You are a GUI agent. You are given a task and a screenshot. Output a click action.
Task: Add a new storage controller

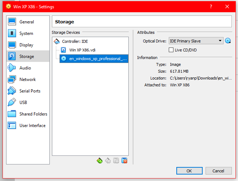(x=100, y=160)
